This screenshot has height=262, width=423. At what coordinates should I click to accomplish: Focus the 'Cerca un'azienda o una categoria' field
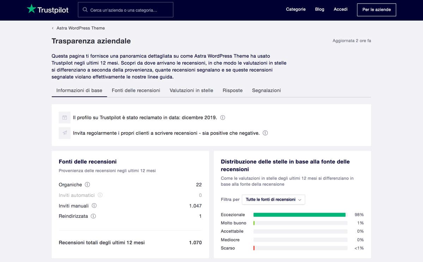tap(125, 10)
